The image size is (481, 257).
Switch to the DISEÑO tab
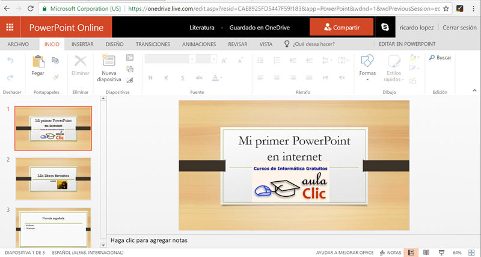click(x=115, y=44)
